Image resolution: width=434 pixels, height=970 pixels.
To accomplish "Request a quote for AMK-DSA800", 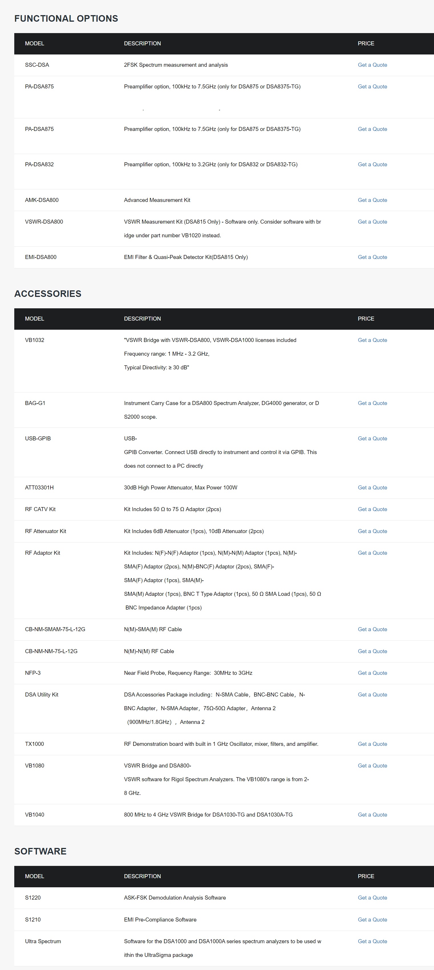I will (x=372, y=200).
